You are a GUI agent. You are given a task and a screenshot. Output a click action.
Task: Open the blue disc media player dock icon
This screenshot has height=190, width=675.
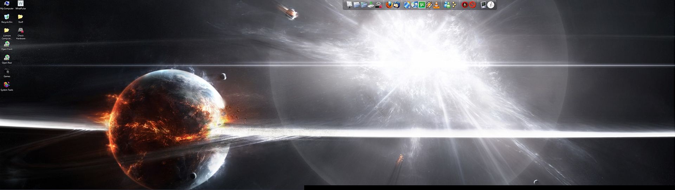407,5
